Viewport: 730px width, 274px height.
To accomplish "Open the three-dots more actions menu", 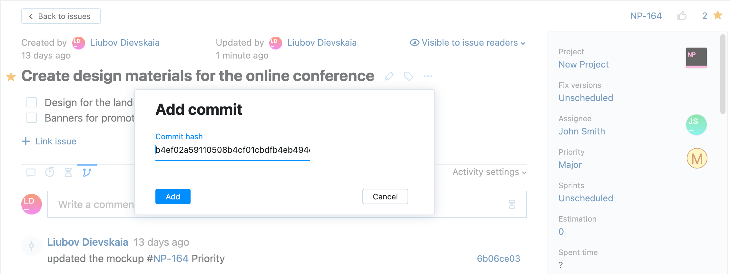I will (x=428, y=76).
